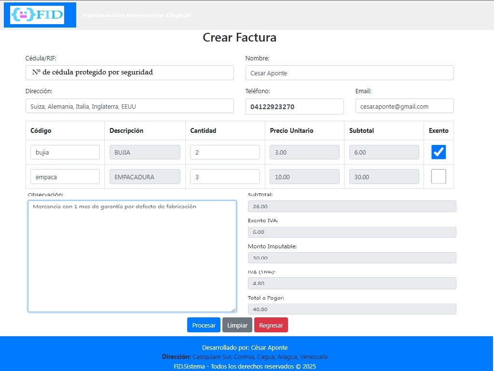Enable Exento checkbox for empaca row

point(439,177)
